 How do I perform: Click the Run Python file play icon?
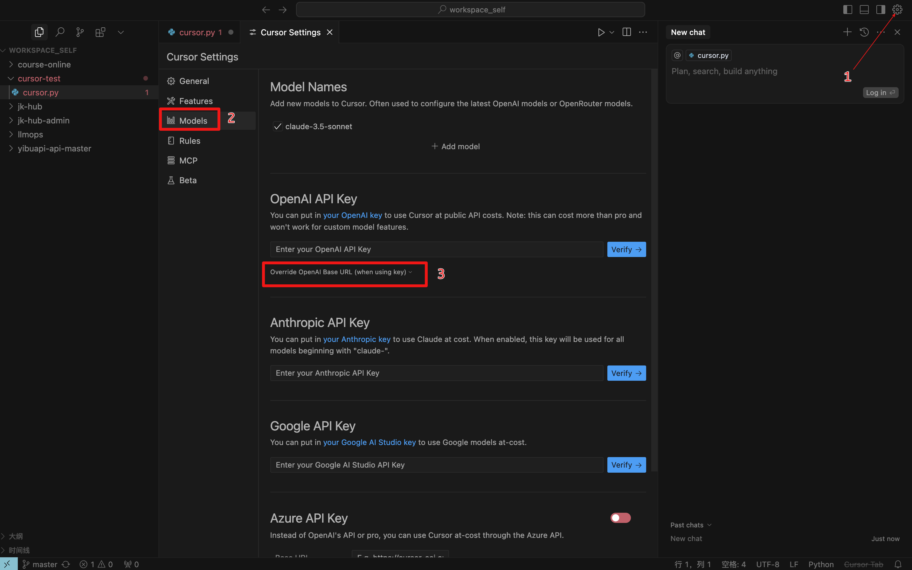[x=601, y=32]
